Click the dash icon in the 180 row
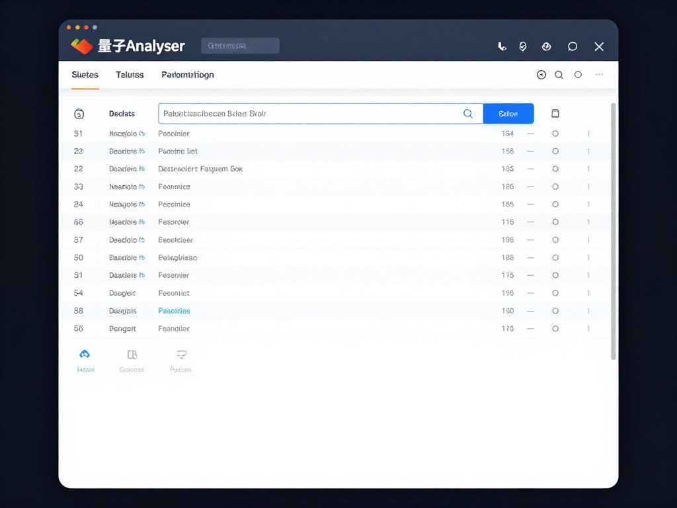Screen dimensions: 677x508 coord(531,311)
